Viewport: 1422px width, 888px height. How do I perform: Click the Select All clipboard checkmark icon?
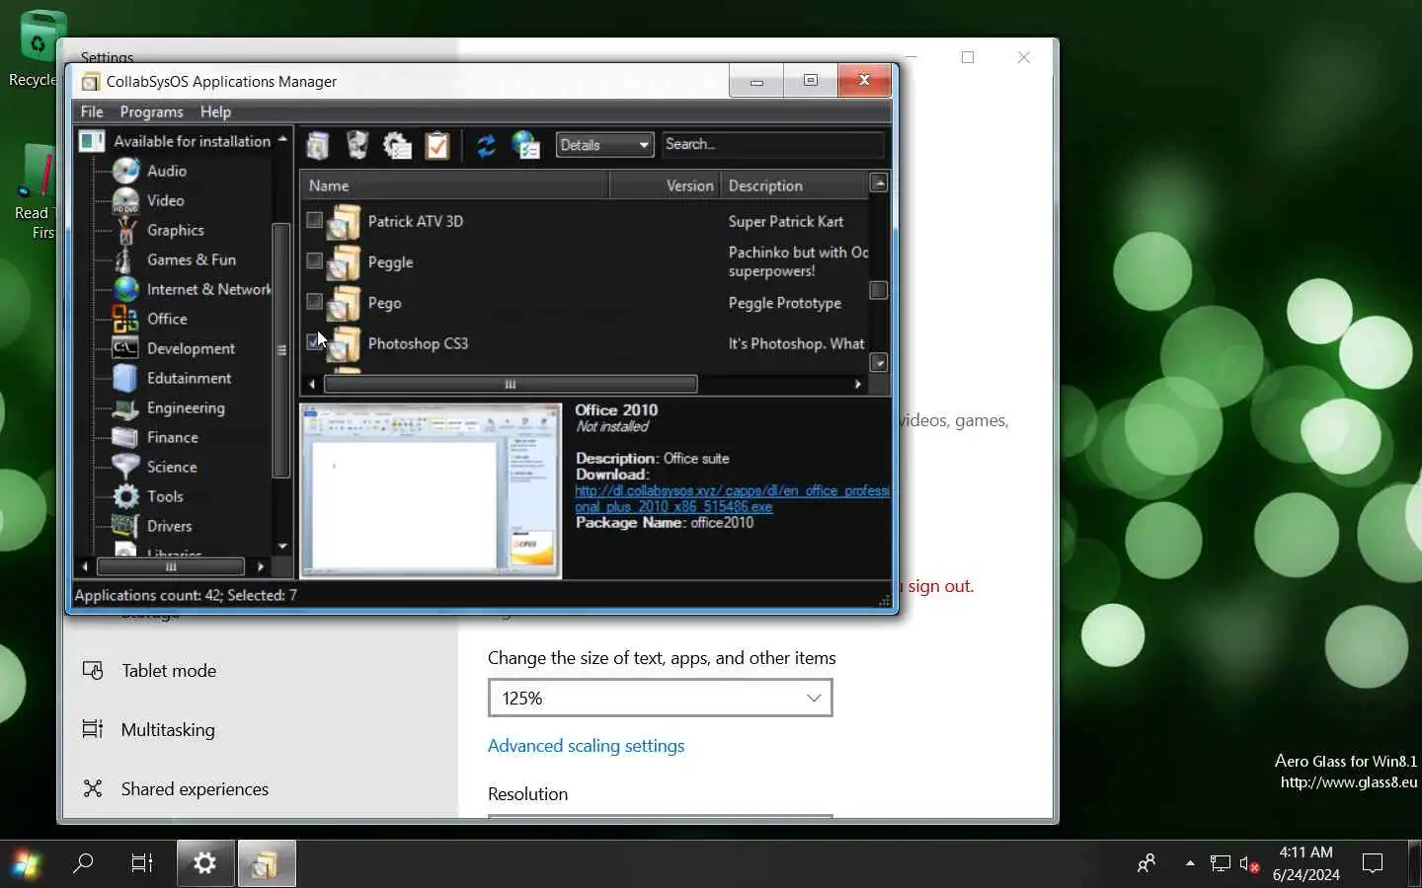click(436, 146)
